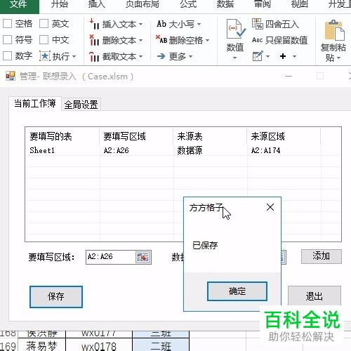The image size is (351, 351).
Task: Click the dialog's app icon in title bar
Action: (11, 77)
